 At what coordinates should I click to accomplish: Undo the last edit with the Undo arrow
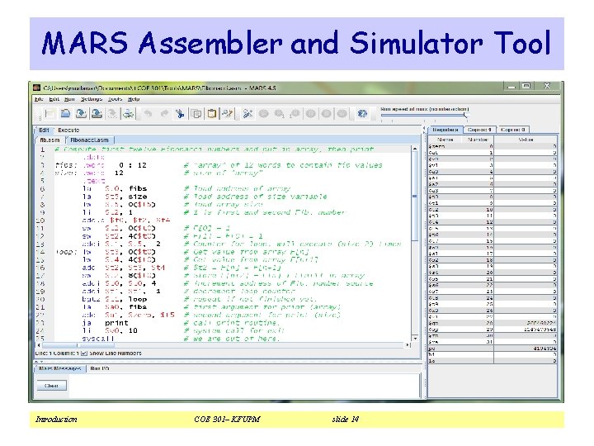(148, 113)
